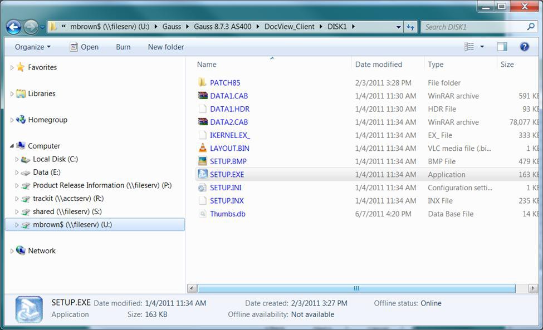Click the Network icon in the sidebar
Screen dimensions: 543x330
click(x=19, y=250)
